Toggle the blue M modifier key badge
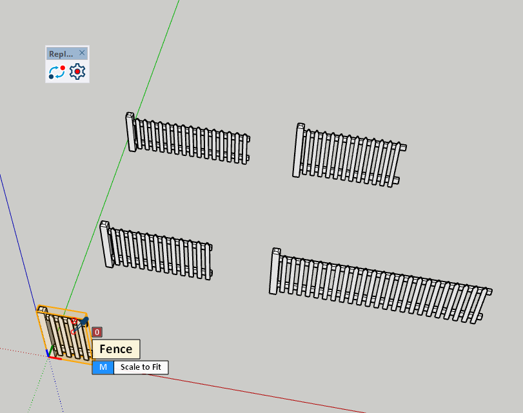The image size is (523, 413). pos(103,367)
